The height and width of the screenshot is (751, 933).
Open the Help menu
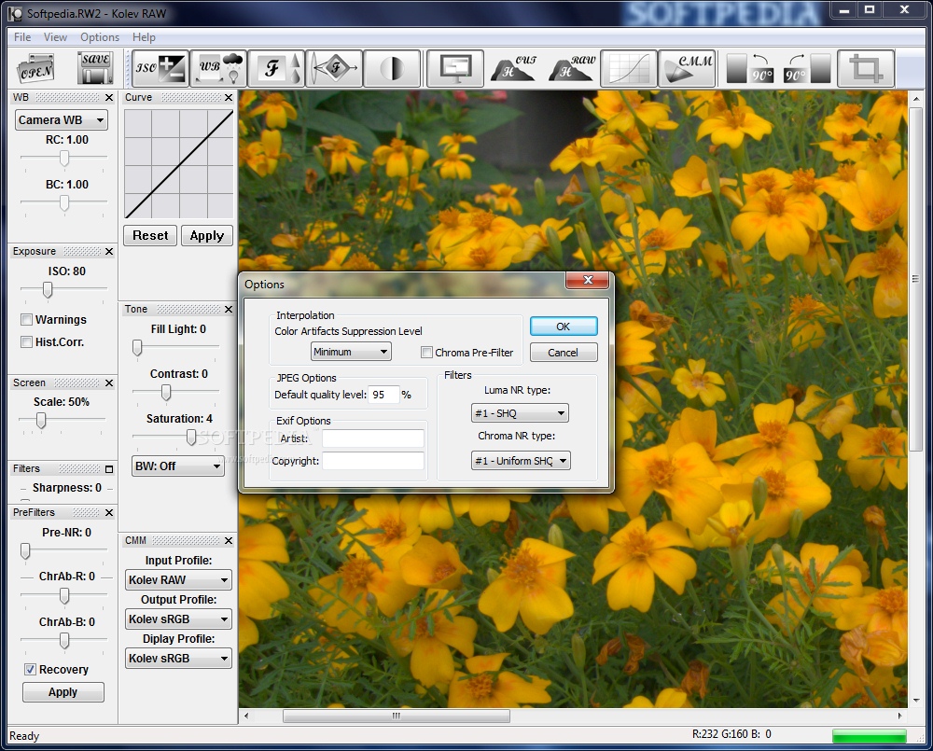point(144,37)
